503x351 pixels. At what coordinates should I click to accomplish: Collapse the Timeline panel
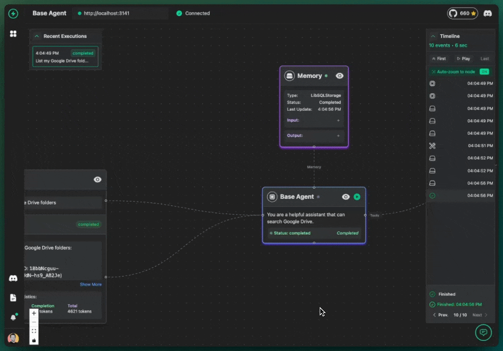pos(433,36)
